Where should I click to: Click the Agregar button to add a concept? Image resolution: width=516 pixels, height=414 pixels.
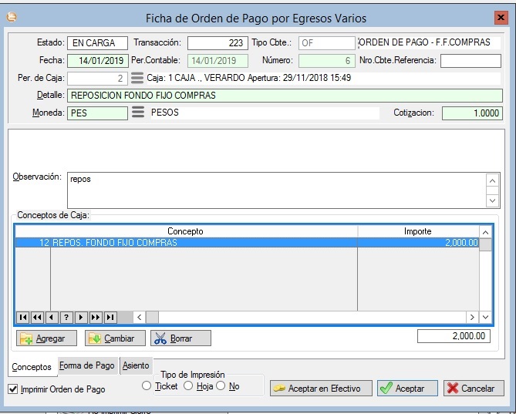[46, 338]
